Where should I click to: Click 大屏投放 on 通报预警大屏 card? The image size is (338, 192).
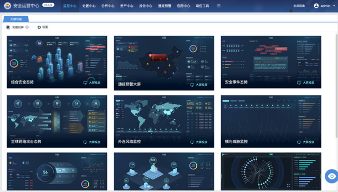[199, 85]
